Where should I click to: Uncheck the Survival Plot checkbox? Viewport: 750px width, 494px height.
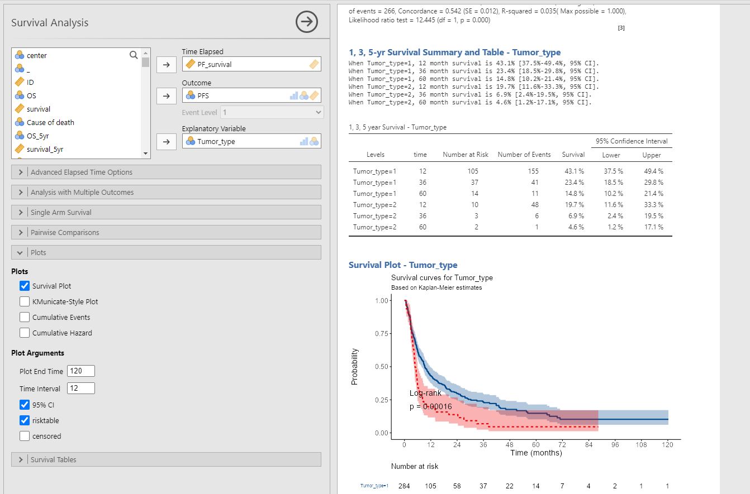[25, 286]
